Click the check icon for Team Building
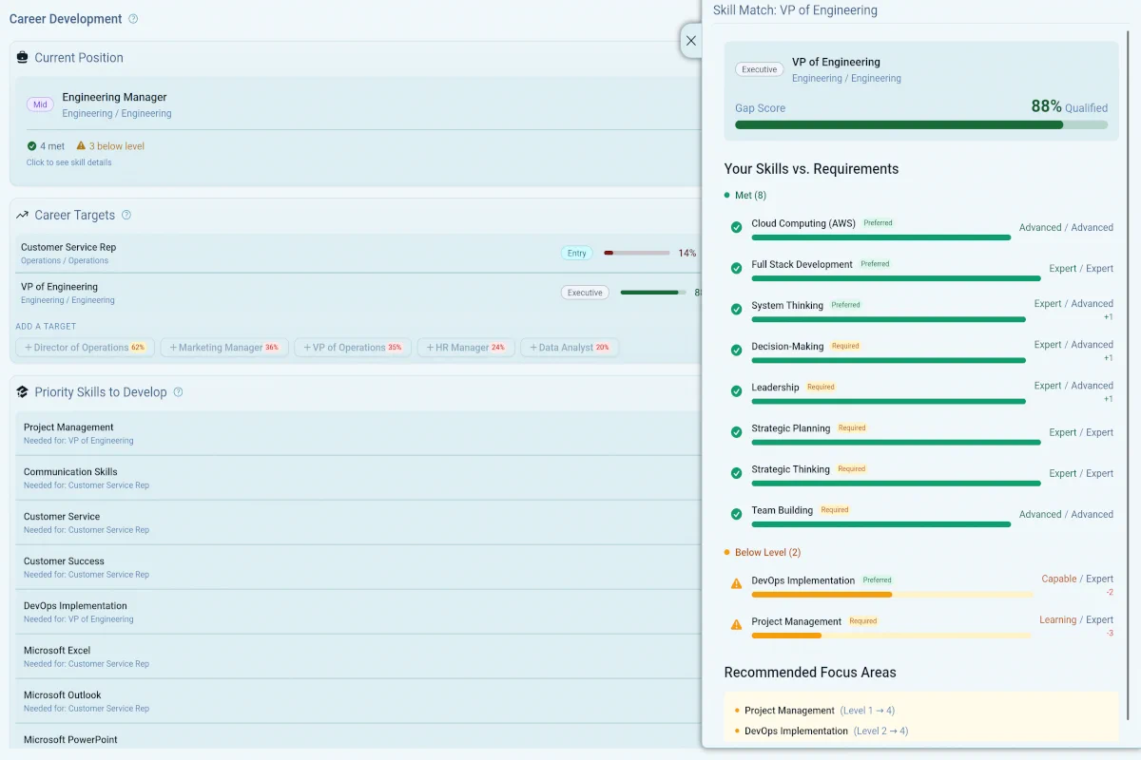The image size is (1141, 760). (x=736, y=514)
